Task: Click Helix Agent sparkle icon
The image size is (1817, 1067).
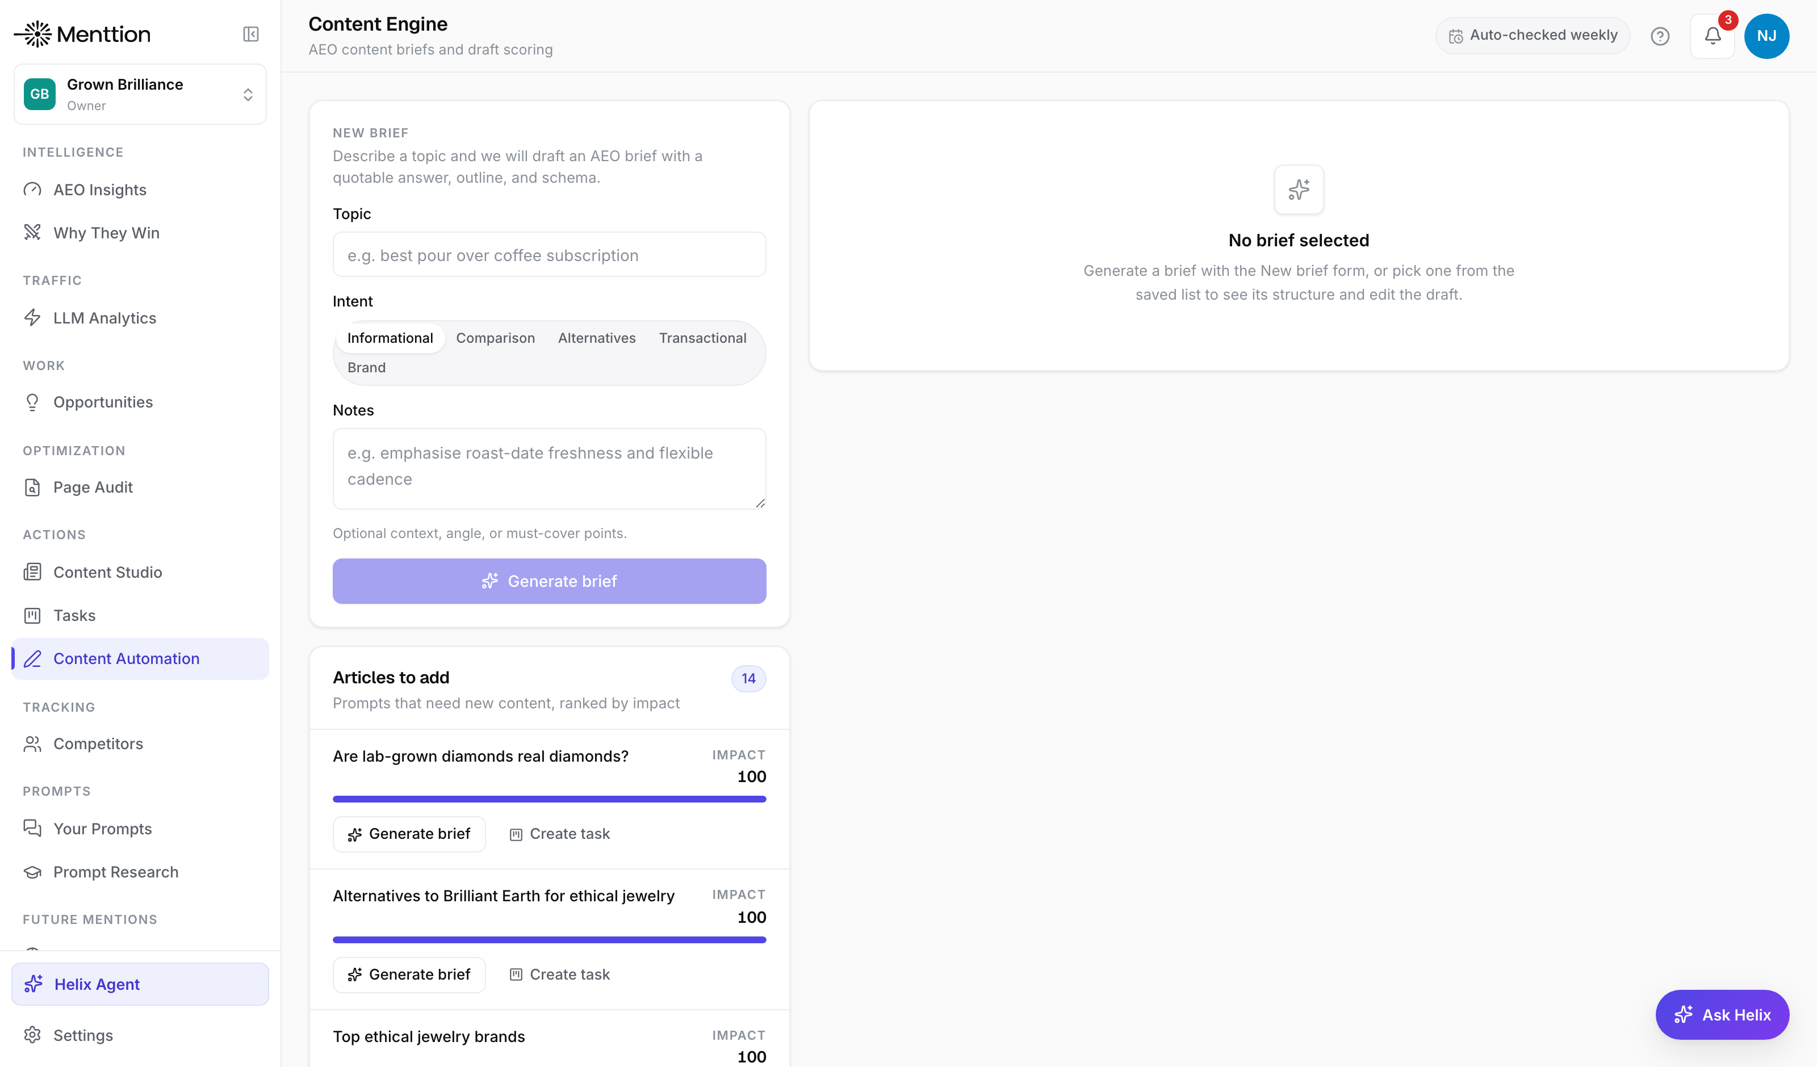Action: tap(34, 984)
